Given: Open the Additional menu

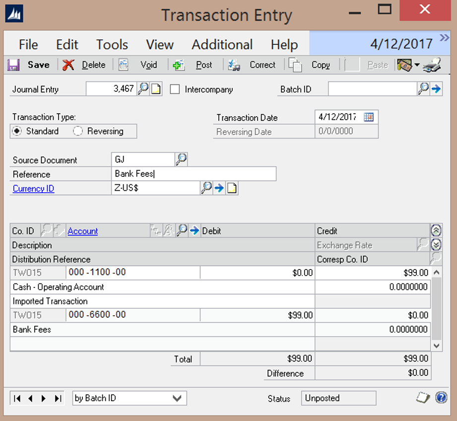Looking at the screenshot, I should click(x=222, y=44).
